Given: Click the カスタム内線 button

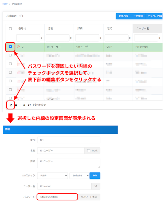Looking at the screenshot, I should [155, 16].
